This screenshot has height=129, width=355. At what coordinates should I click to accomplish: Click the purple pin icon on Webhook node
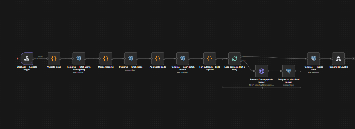[x=31, y=63]
